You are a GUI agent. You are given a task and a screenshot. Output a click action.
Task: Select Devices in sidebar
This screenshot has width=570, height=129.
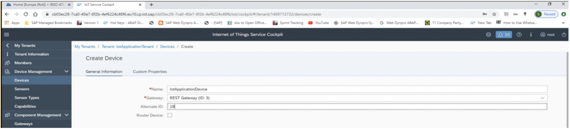[x=37, y=80]
